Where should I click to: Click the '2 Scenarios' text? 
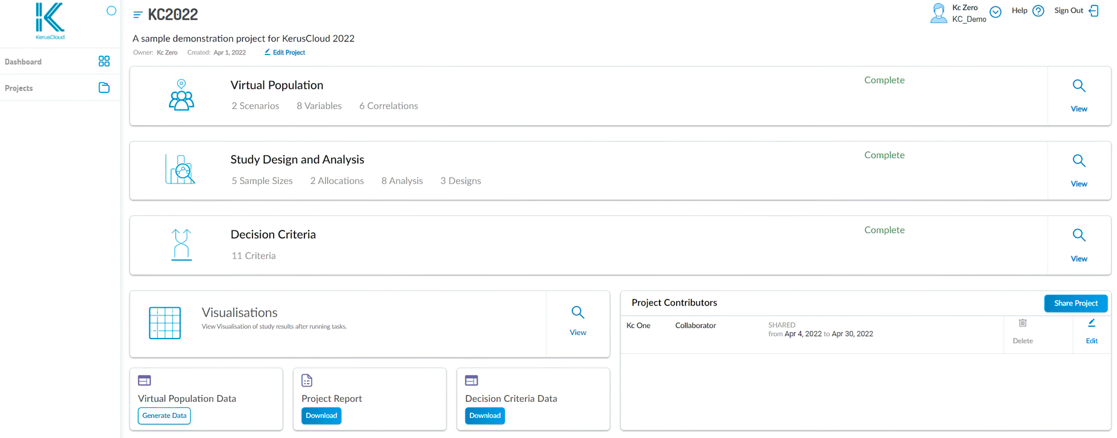[x=255, y=106]
